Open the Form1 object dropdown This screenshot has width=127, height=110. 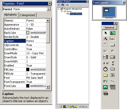tap(49, 9)
